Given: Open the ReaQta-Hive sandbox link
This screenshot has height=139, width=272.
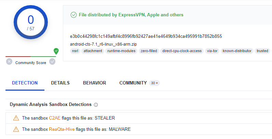Looking at the screenshot, I should pyautogui.click(x=62, y=129).
